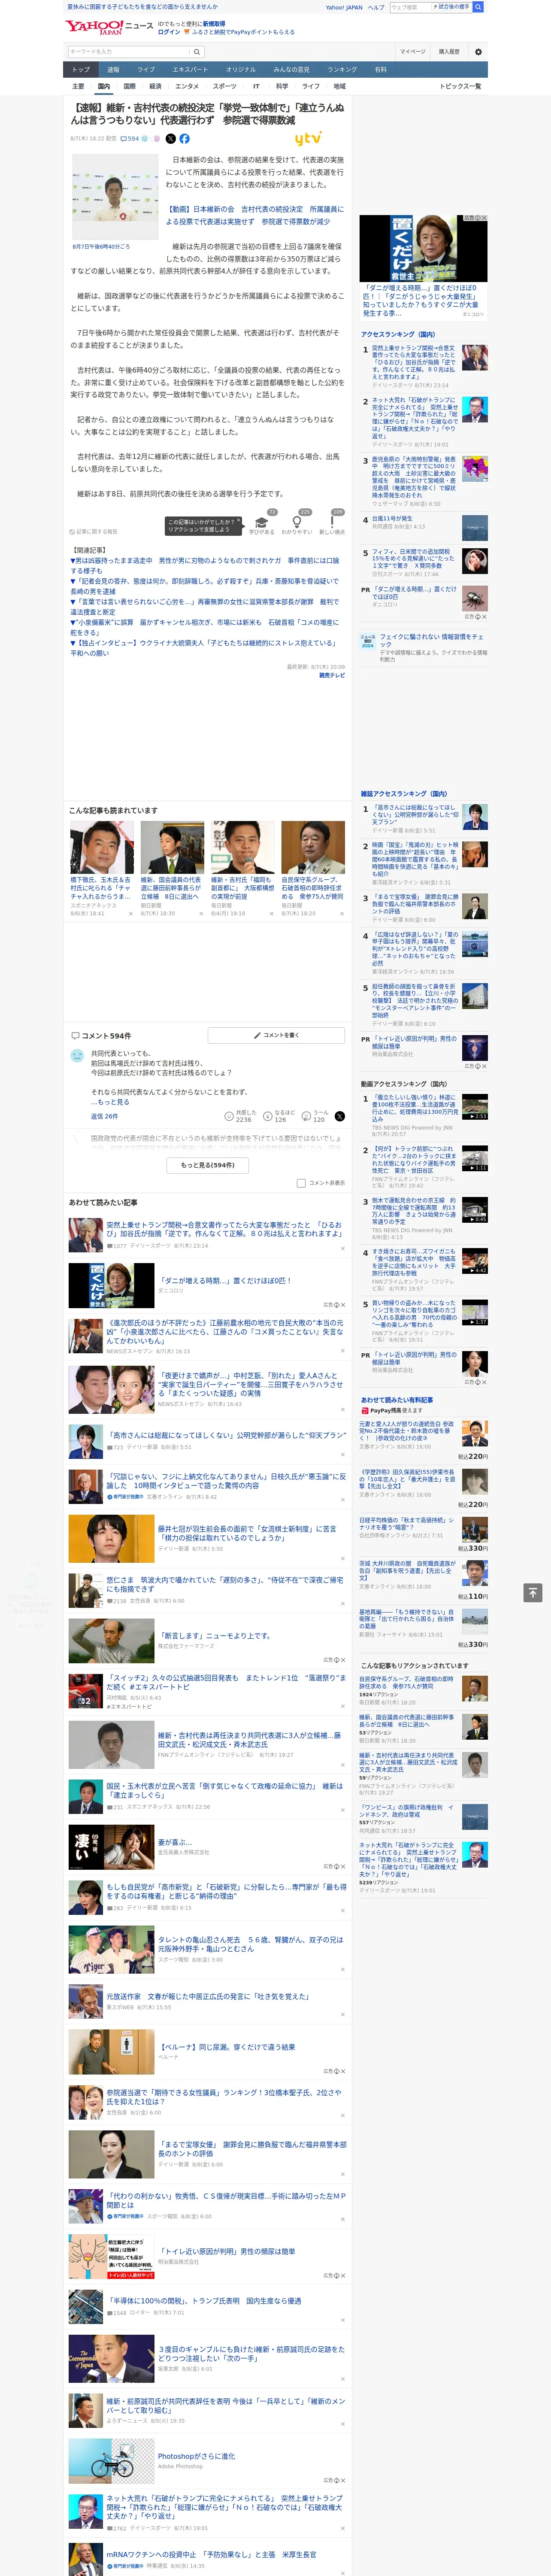The height and width of the screenshot is (2576, 551).
Task: Open 参院選当選で期待できる女性議員 ranking article
Action: [224, 2097]
